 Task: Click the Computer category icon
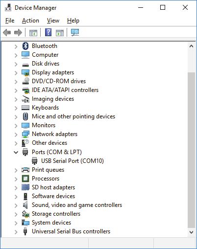click(x=25, y=55)
